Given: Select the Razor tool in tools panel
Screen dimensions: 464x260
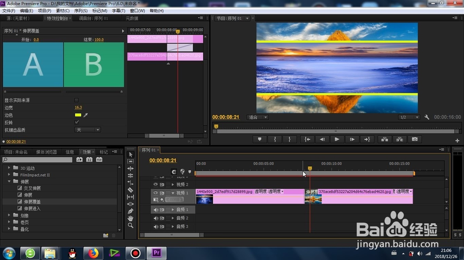Looking at the screenshot, I should pyautogui.click(x=130, y=190).
